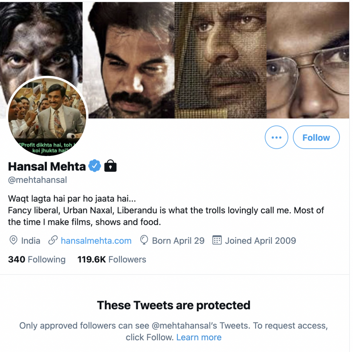This screenshot has height=352, width=353.
Task: Click the India location text
Action: click(x=31, y=240)
